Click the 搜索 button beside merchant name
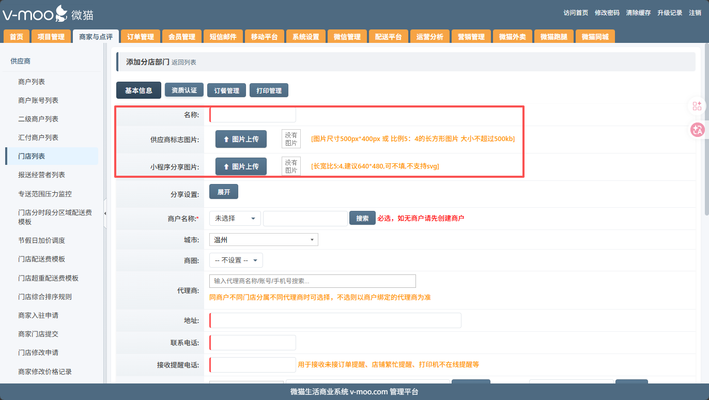Image resolution: width=709 pixels, height=400 pixels. (x=362, y=218)
